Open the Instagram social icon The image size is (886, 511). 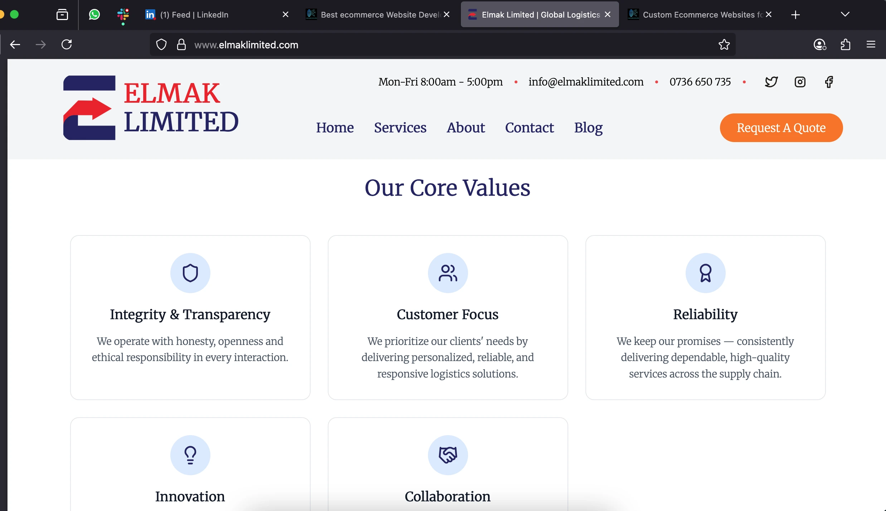[x=800, y=82]
